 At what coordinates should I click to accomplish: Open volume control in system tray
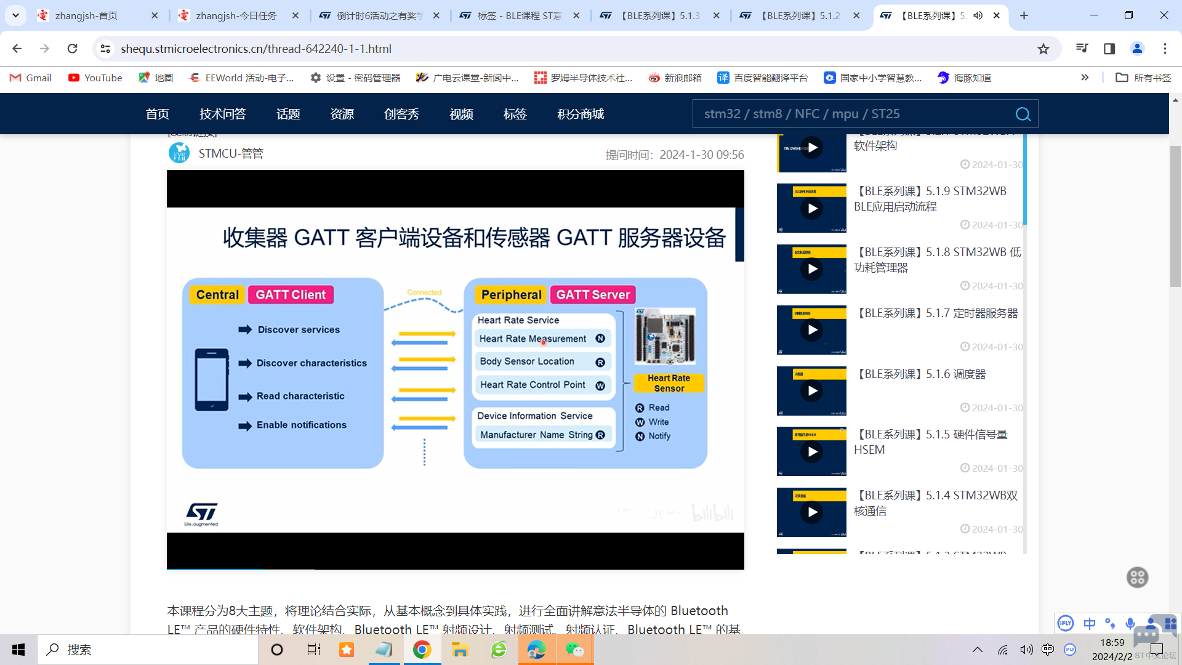(1026, 650)
